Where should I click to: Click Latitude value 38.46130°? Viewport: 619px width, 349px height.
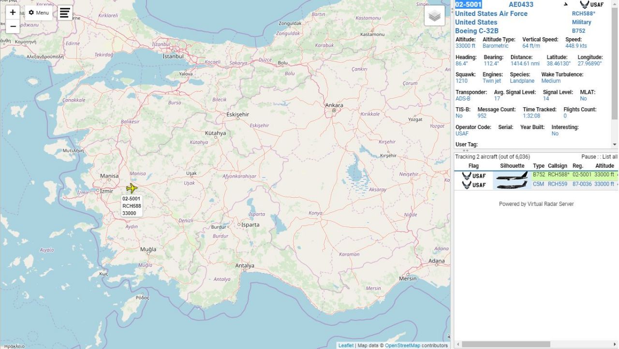[559, 63]
